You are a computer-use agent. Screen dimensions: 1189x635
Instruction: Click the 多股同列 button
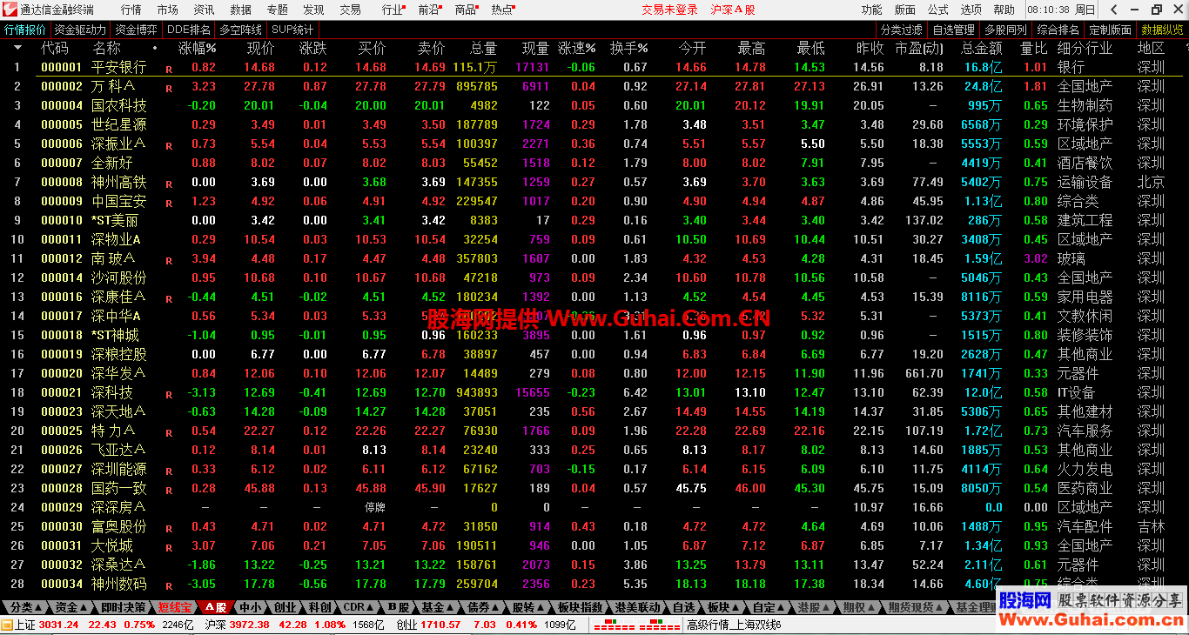(1006, 30)
